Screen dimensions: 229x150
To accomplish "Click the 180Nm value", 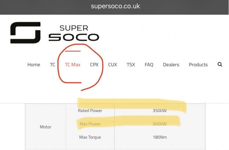I will [160, 137].
